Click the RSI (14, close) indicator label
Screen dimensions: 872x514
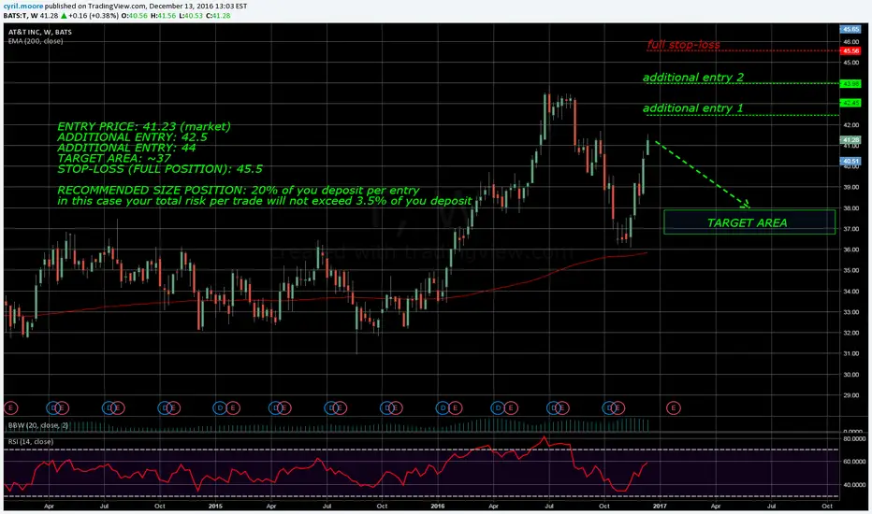tap(31, 441)
